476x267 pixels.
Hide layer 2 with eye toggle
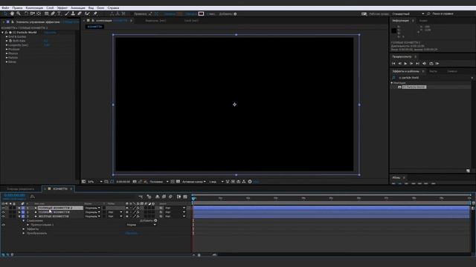click(x=3, y=213)
